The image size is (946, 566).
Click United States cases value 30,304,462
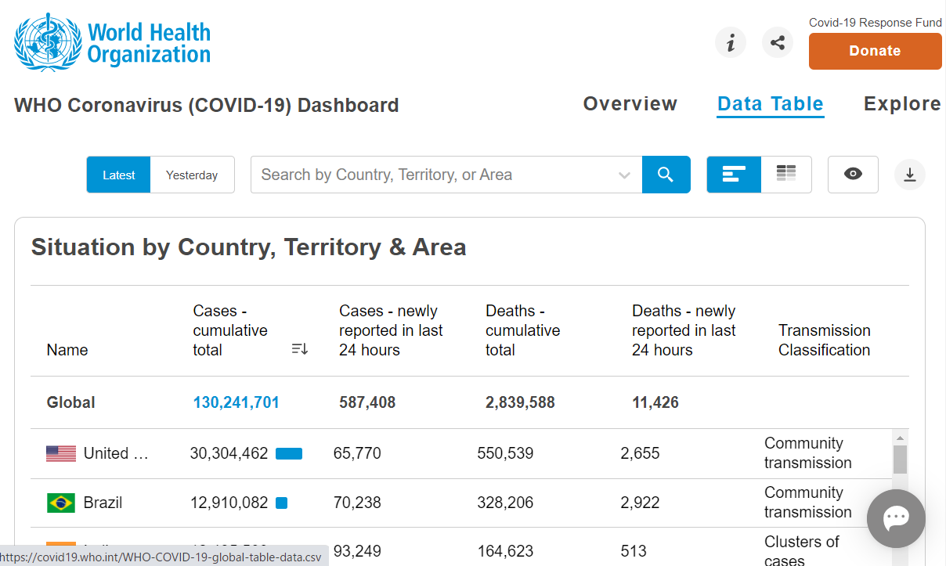point(229,453)
